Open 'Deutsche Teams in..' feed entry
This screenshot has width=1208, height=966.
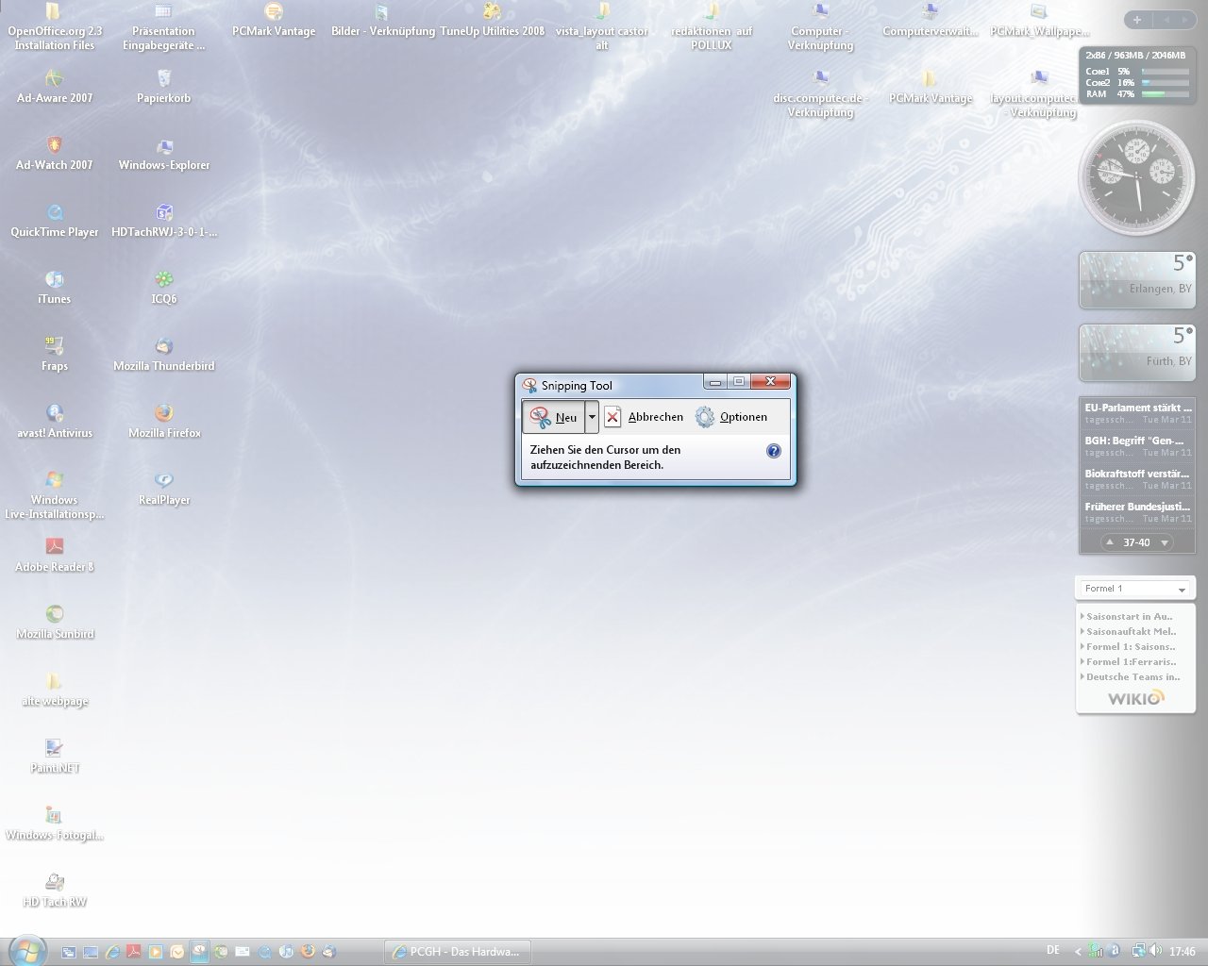[1130, 676]
